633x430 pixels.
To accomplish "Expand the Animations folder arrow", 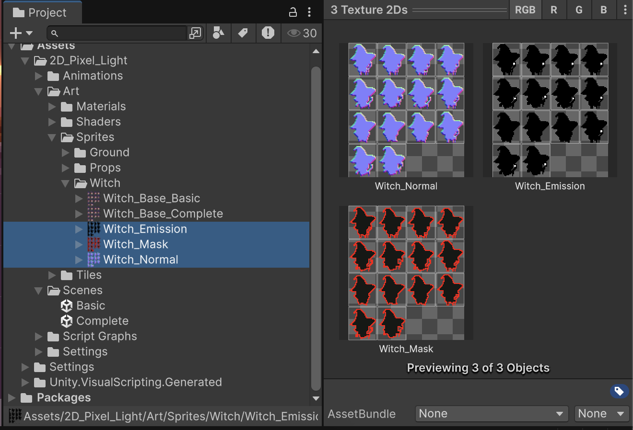I will click(39, 76).
